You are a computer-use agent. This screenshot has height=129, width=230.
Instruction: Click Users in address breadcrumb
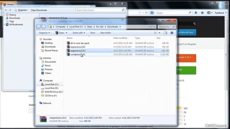89,27
